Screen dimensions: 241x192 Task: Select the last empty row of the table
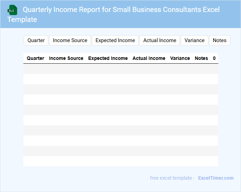(120, 161)
